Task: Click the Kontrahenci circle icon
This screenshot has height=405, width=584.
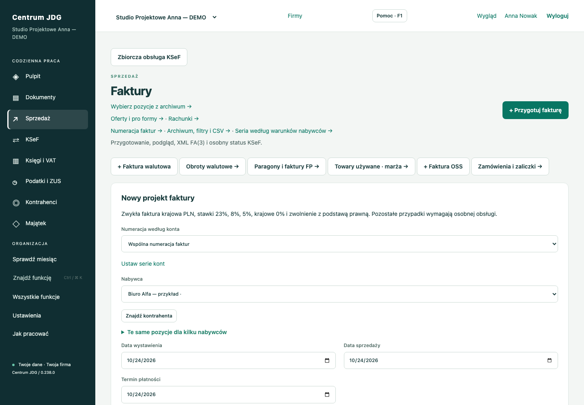Action: pos(16,203)
